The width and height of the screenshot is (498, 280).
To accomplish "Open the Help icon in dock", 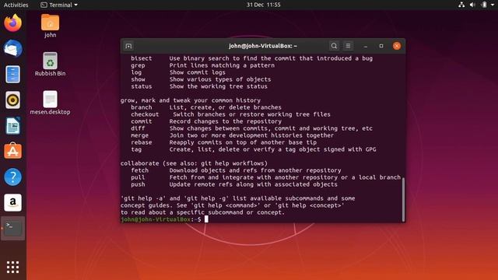I will (x=12, y=177).
